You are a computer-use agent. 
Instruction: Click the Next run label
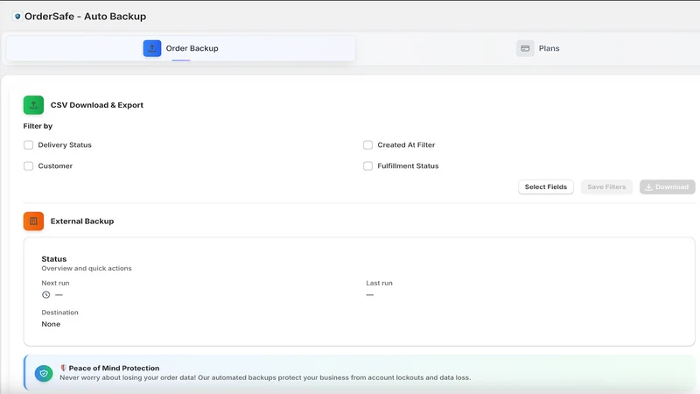[55, 283]
